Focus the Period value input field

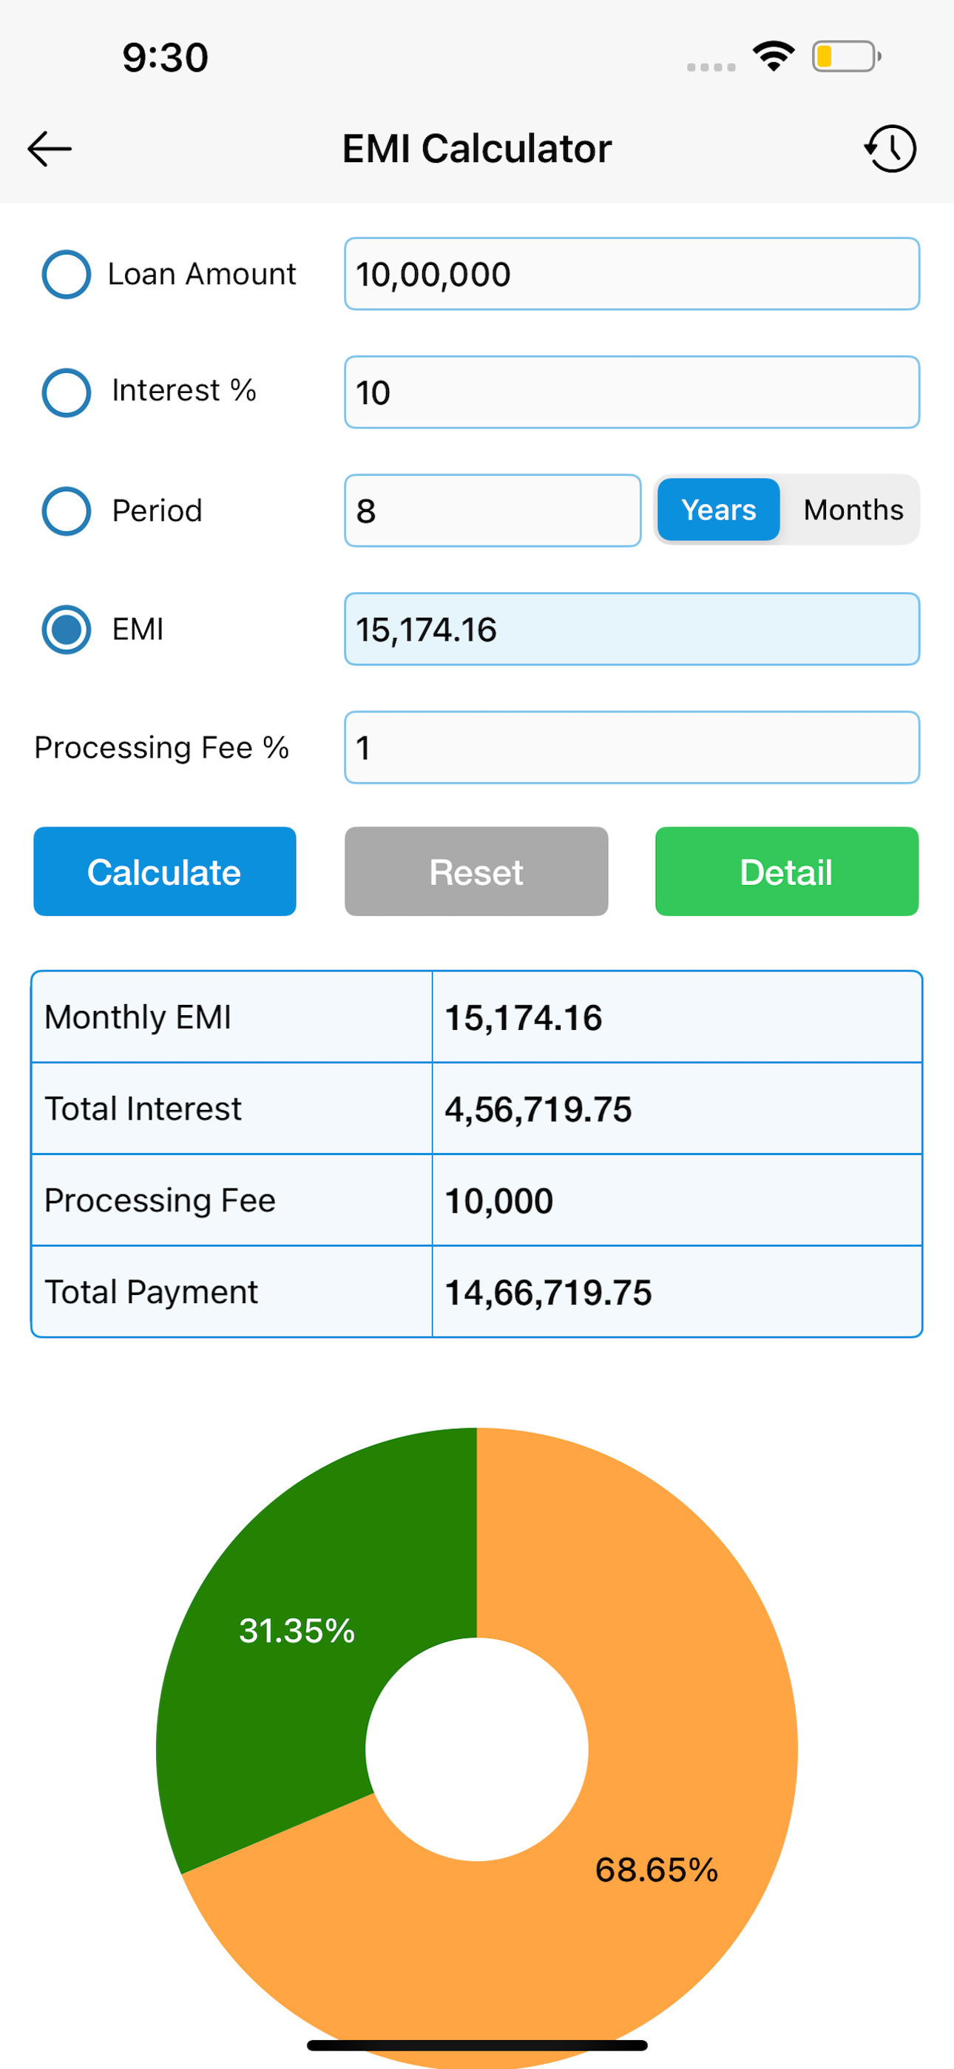pos(493,511)
